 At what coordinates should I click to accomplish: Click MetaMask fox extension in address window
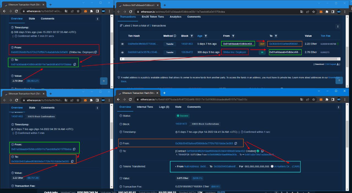click(x=321, y=12)
